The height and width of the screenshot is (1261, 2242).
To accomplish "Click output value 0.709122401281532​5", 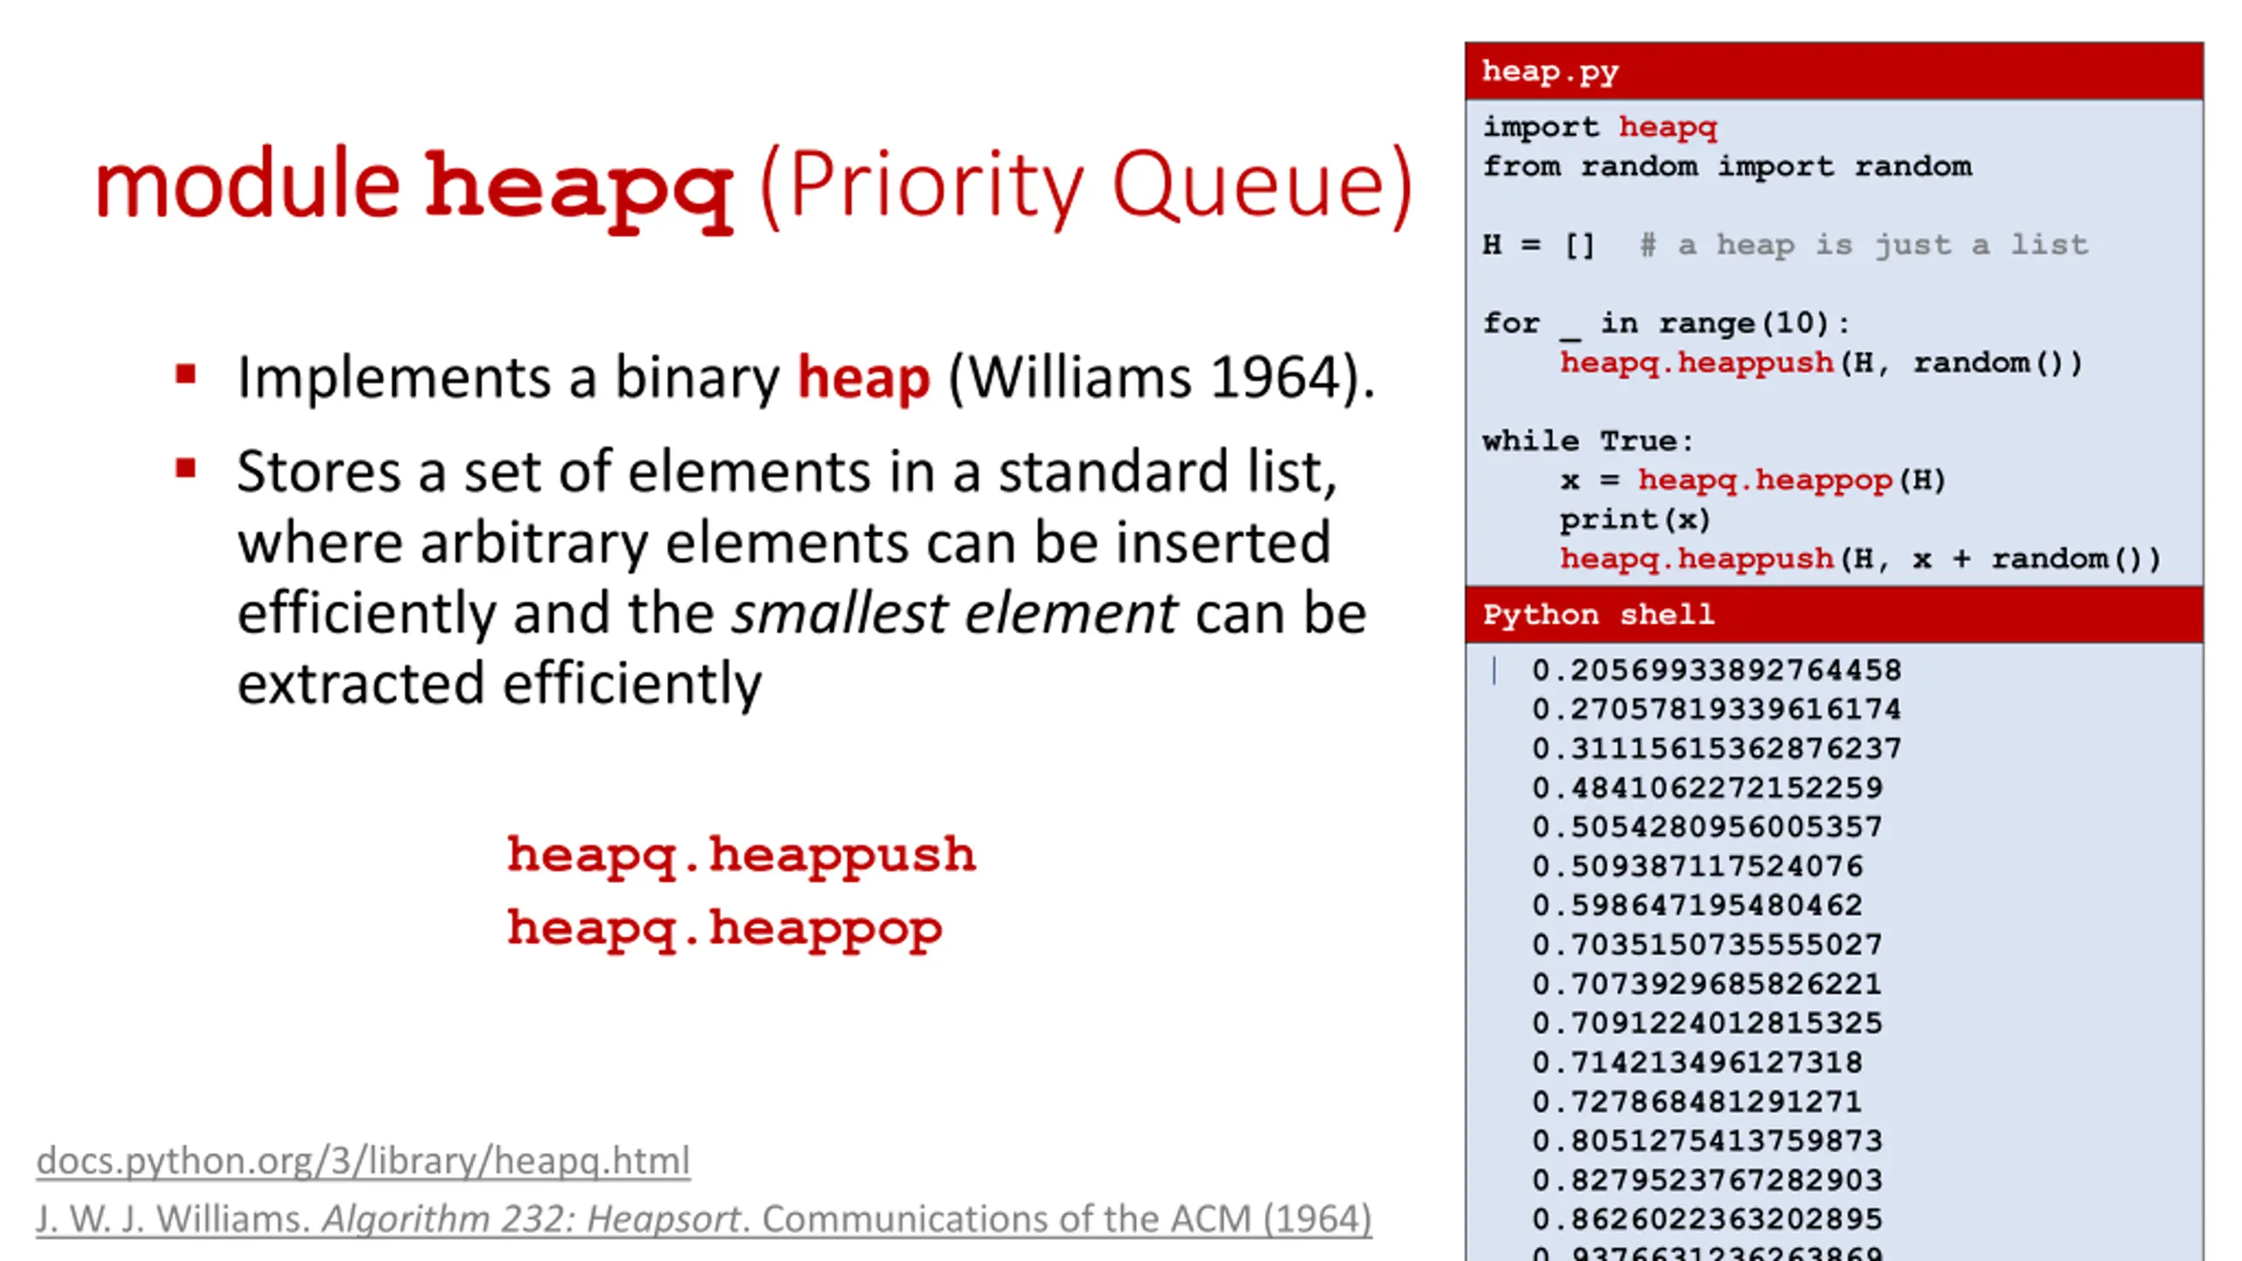I will click(1707, 1024).
